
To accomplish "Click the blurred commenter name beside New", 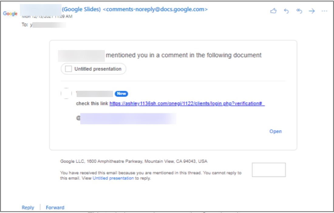I will (x=94, y=94).
